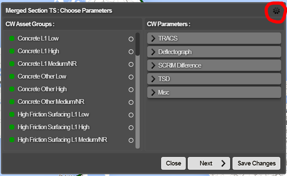Click the Save Changes button
This screenshot has width=287, height=176.
[256, 163]
